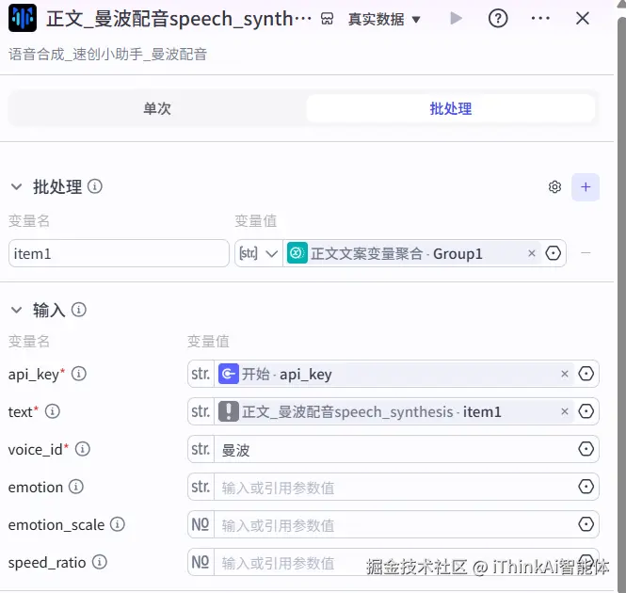This screenshot has width=626, height=593.
Task: Show info for text parameter
Action: pyautogui.click(x=53, y=411)
